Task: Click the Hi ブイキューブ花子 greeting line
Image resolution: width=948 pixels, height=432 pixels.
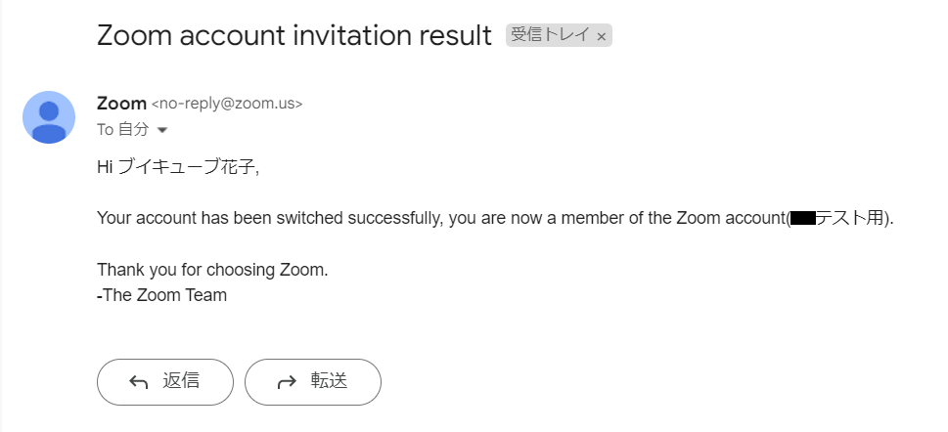Action: (178, 167)
